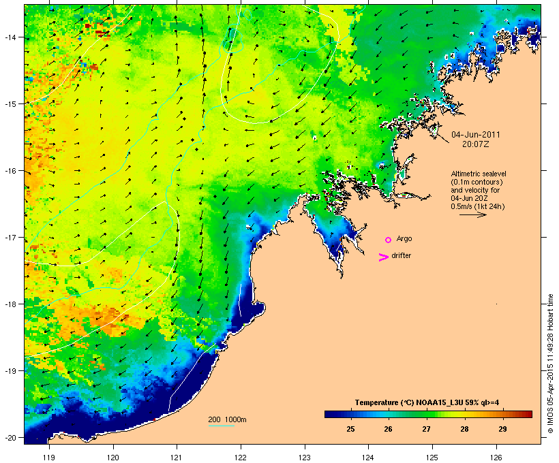
Task: Click latitude axis label '-15'
Action: (x=10, y=104)
